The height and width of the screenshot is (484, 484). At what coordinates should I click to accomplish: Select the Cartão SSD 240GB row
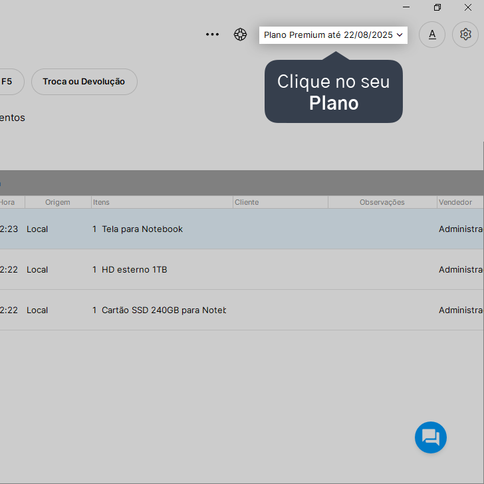click(242, 310)
